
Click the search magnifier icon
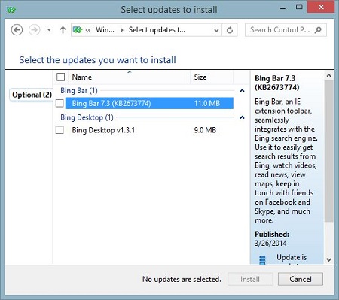(x=318, y=30)
